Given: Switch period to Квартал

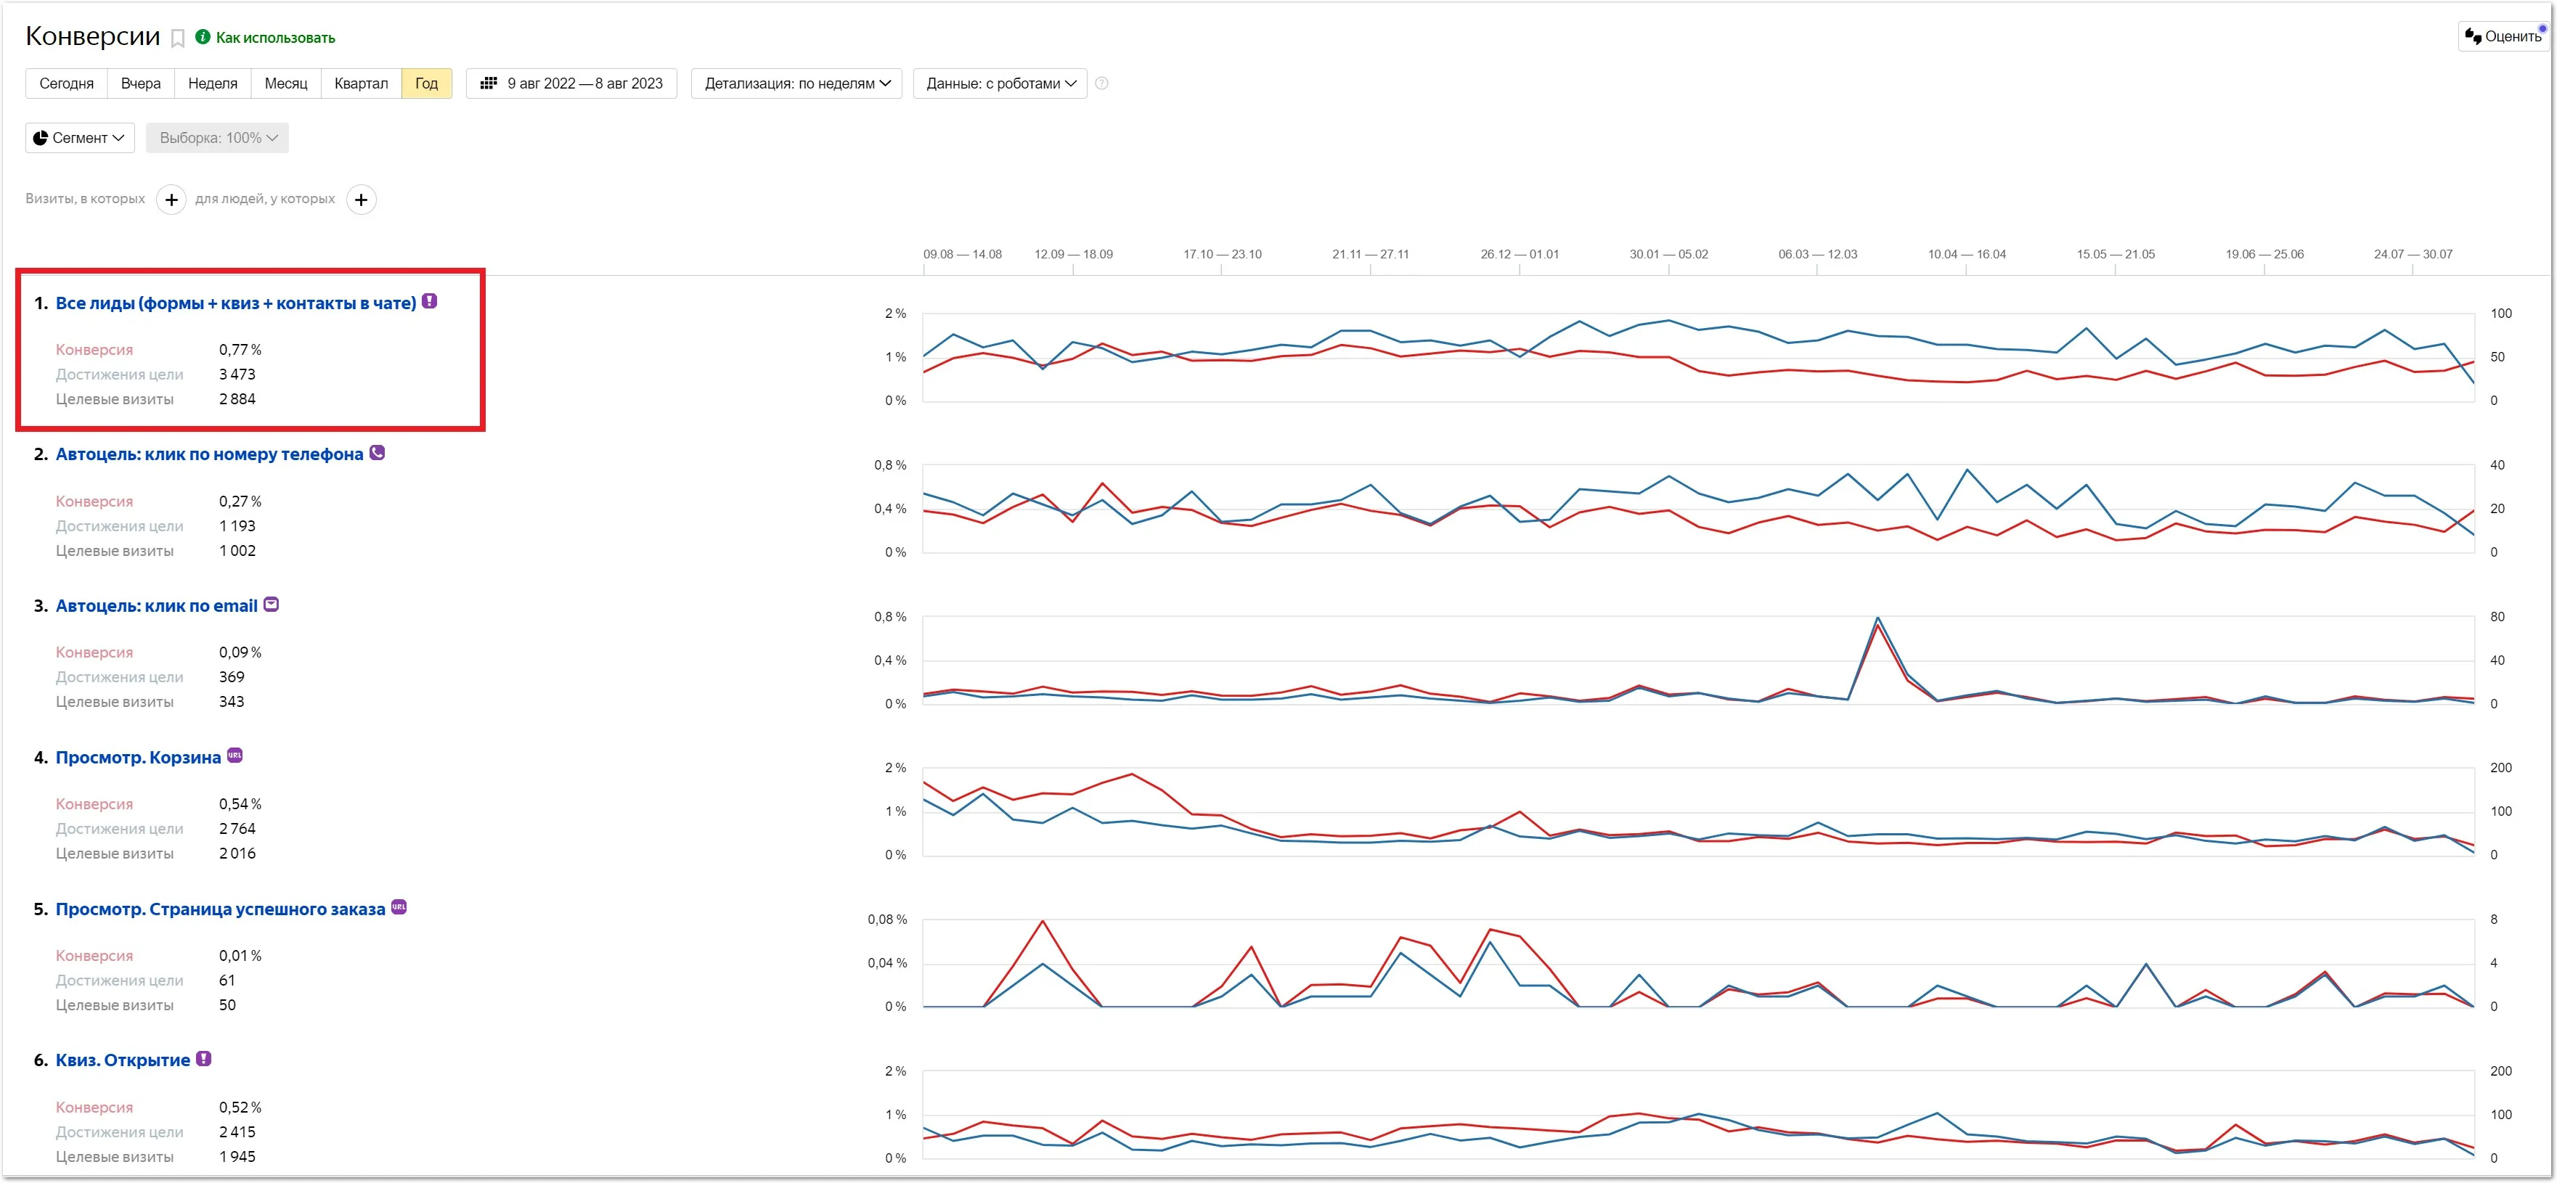Looking at the screenshot, I should coord(360,83).
